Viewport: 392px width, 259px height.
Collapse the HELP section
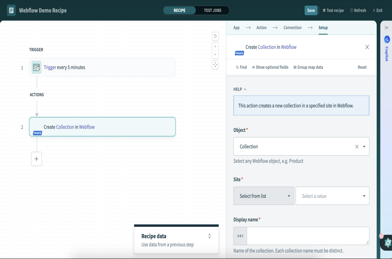tap(240, 89)
